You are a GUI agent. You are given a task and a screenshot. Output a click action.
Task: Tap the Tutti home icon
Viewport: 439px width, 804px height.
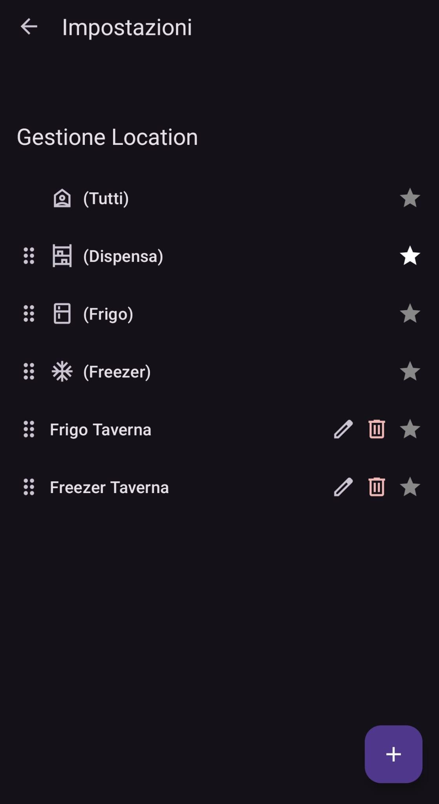tap(62, 198)
